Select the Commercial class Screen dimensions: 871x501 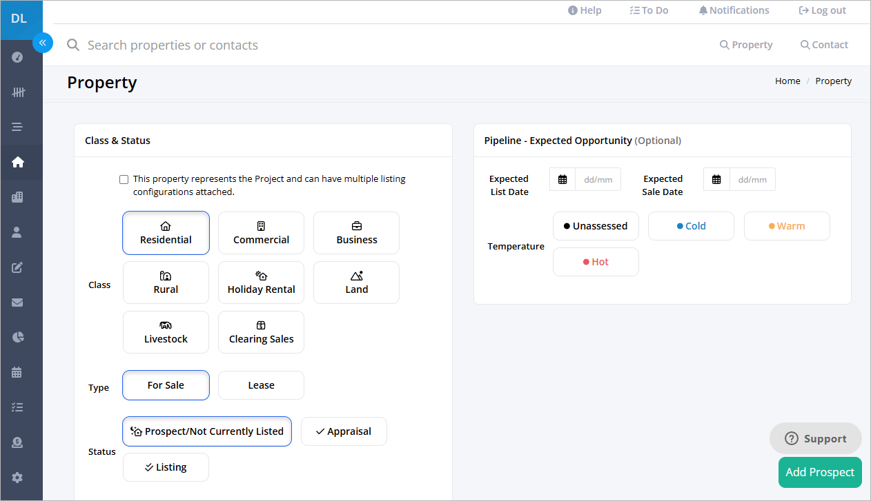(261, 233)
